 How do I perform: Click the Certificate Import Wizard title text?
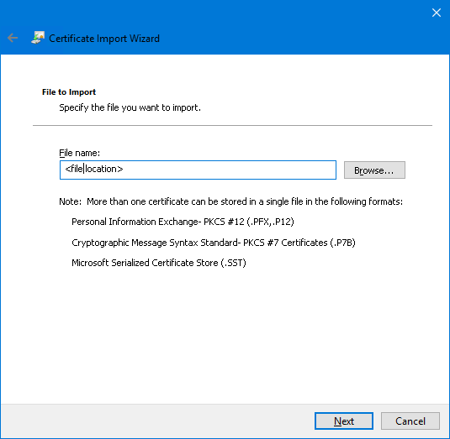tap(104, 39)
